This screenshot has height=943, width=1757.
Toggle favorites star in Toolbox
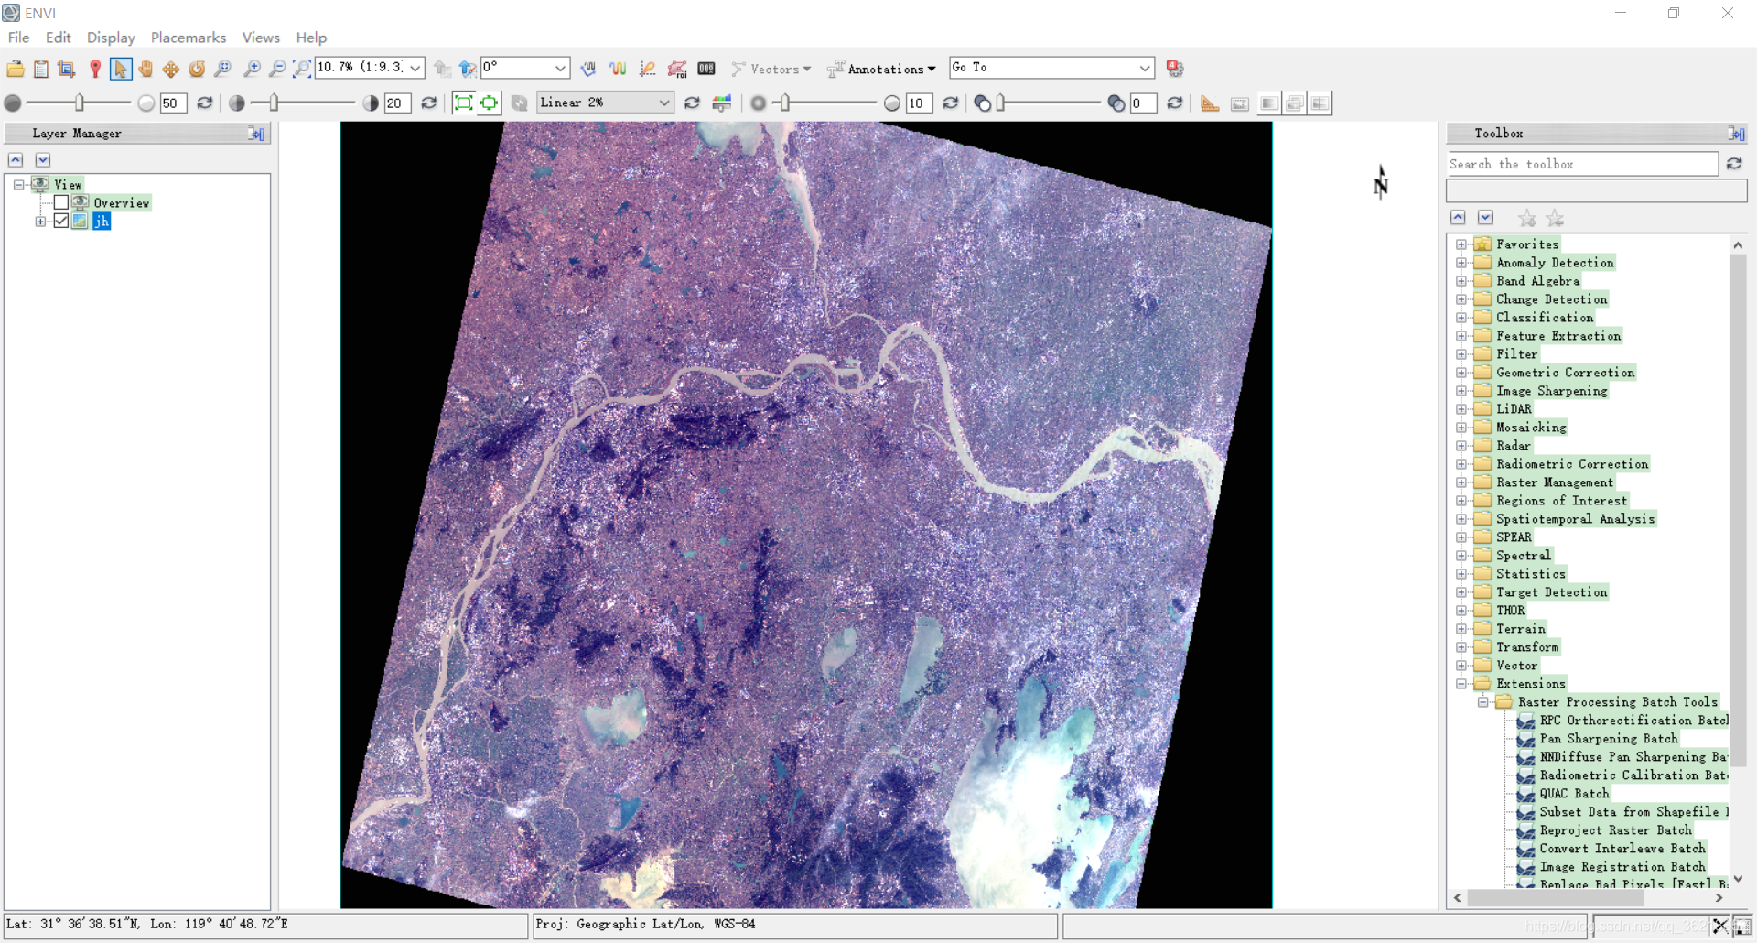(x=1526, y=219)
